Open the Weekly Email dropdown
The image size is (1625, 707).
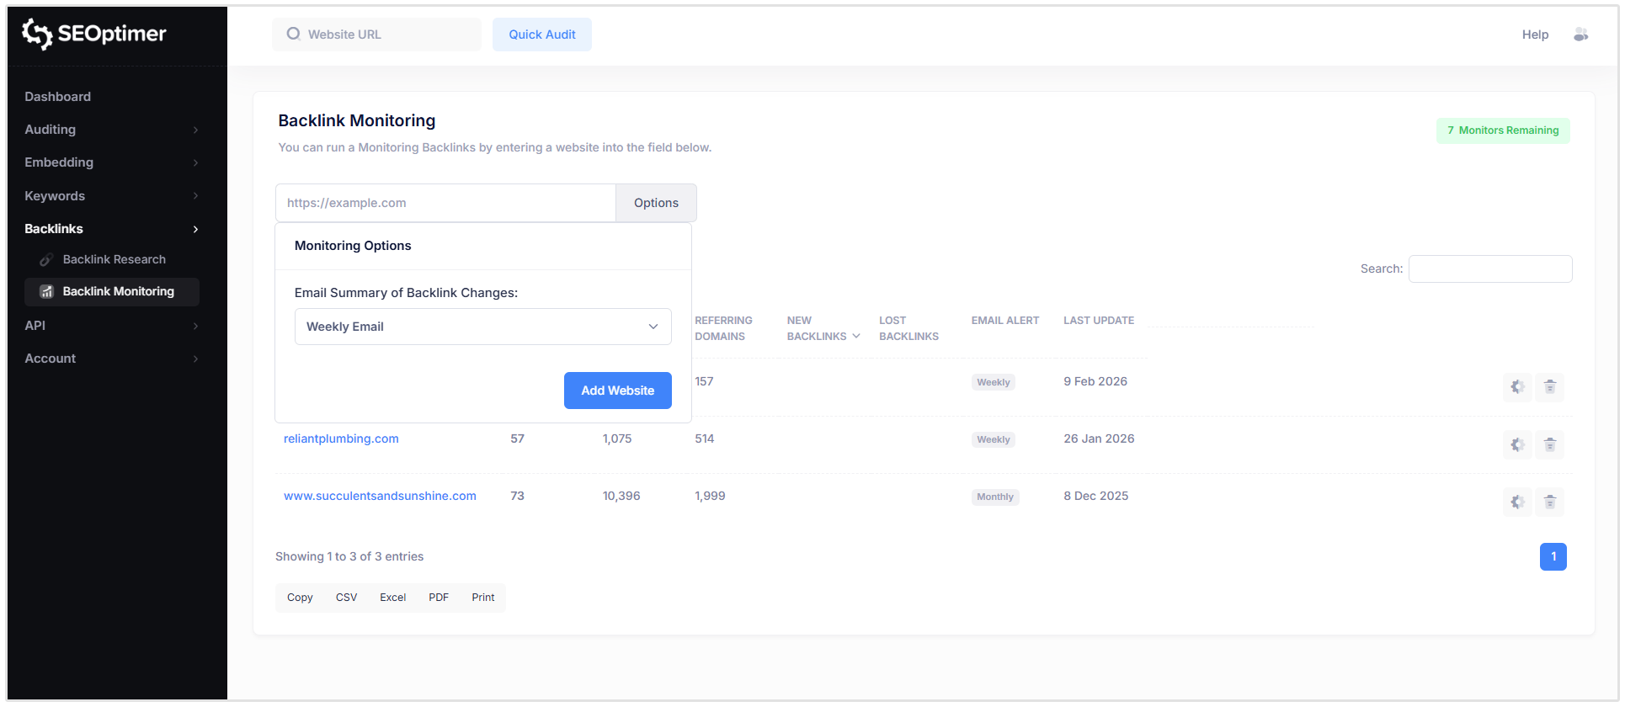coord(482,327)
